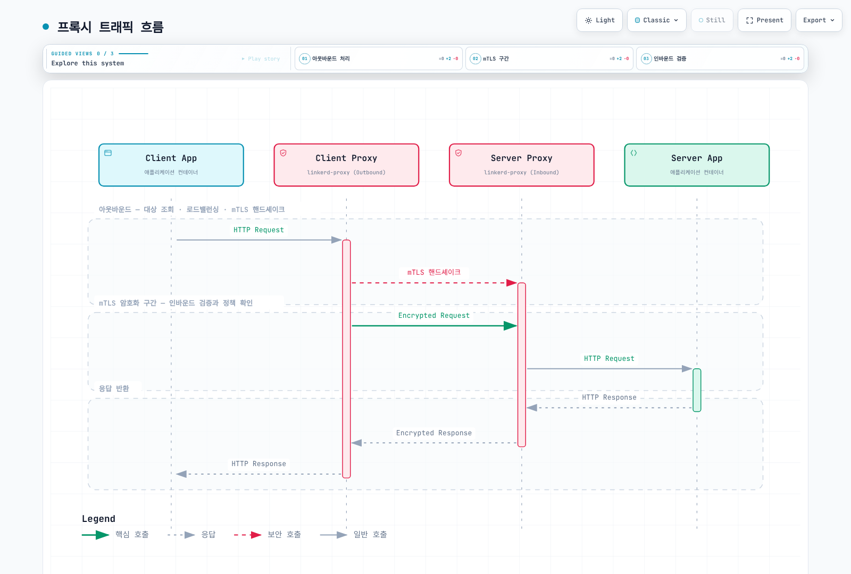
Task: Select guided view 02 mTLS 구간
Action: (549, 58)
